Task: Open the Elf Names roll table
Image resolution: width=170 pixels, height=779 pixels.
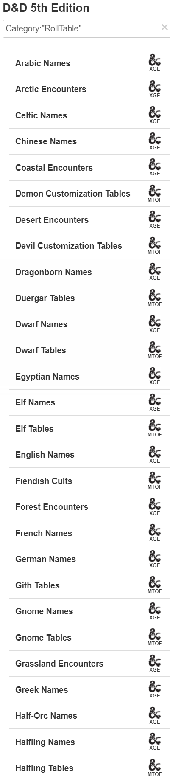Action: [89, 402]
